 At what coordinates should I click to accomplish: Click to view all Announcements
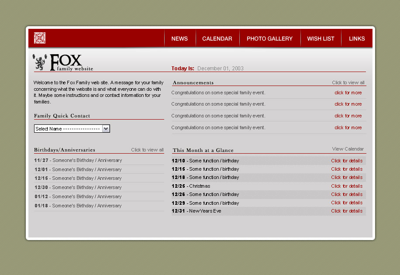[348, 82]
